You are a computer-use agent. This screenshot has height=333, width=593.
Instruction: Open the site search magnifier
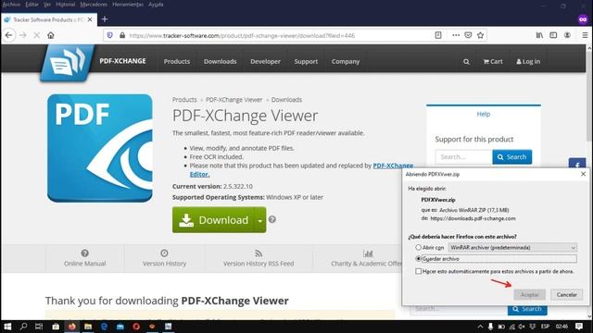466,62
